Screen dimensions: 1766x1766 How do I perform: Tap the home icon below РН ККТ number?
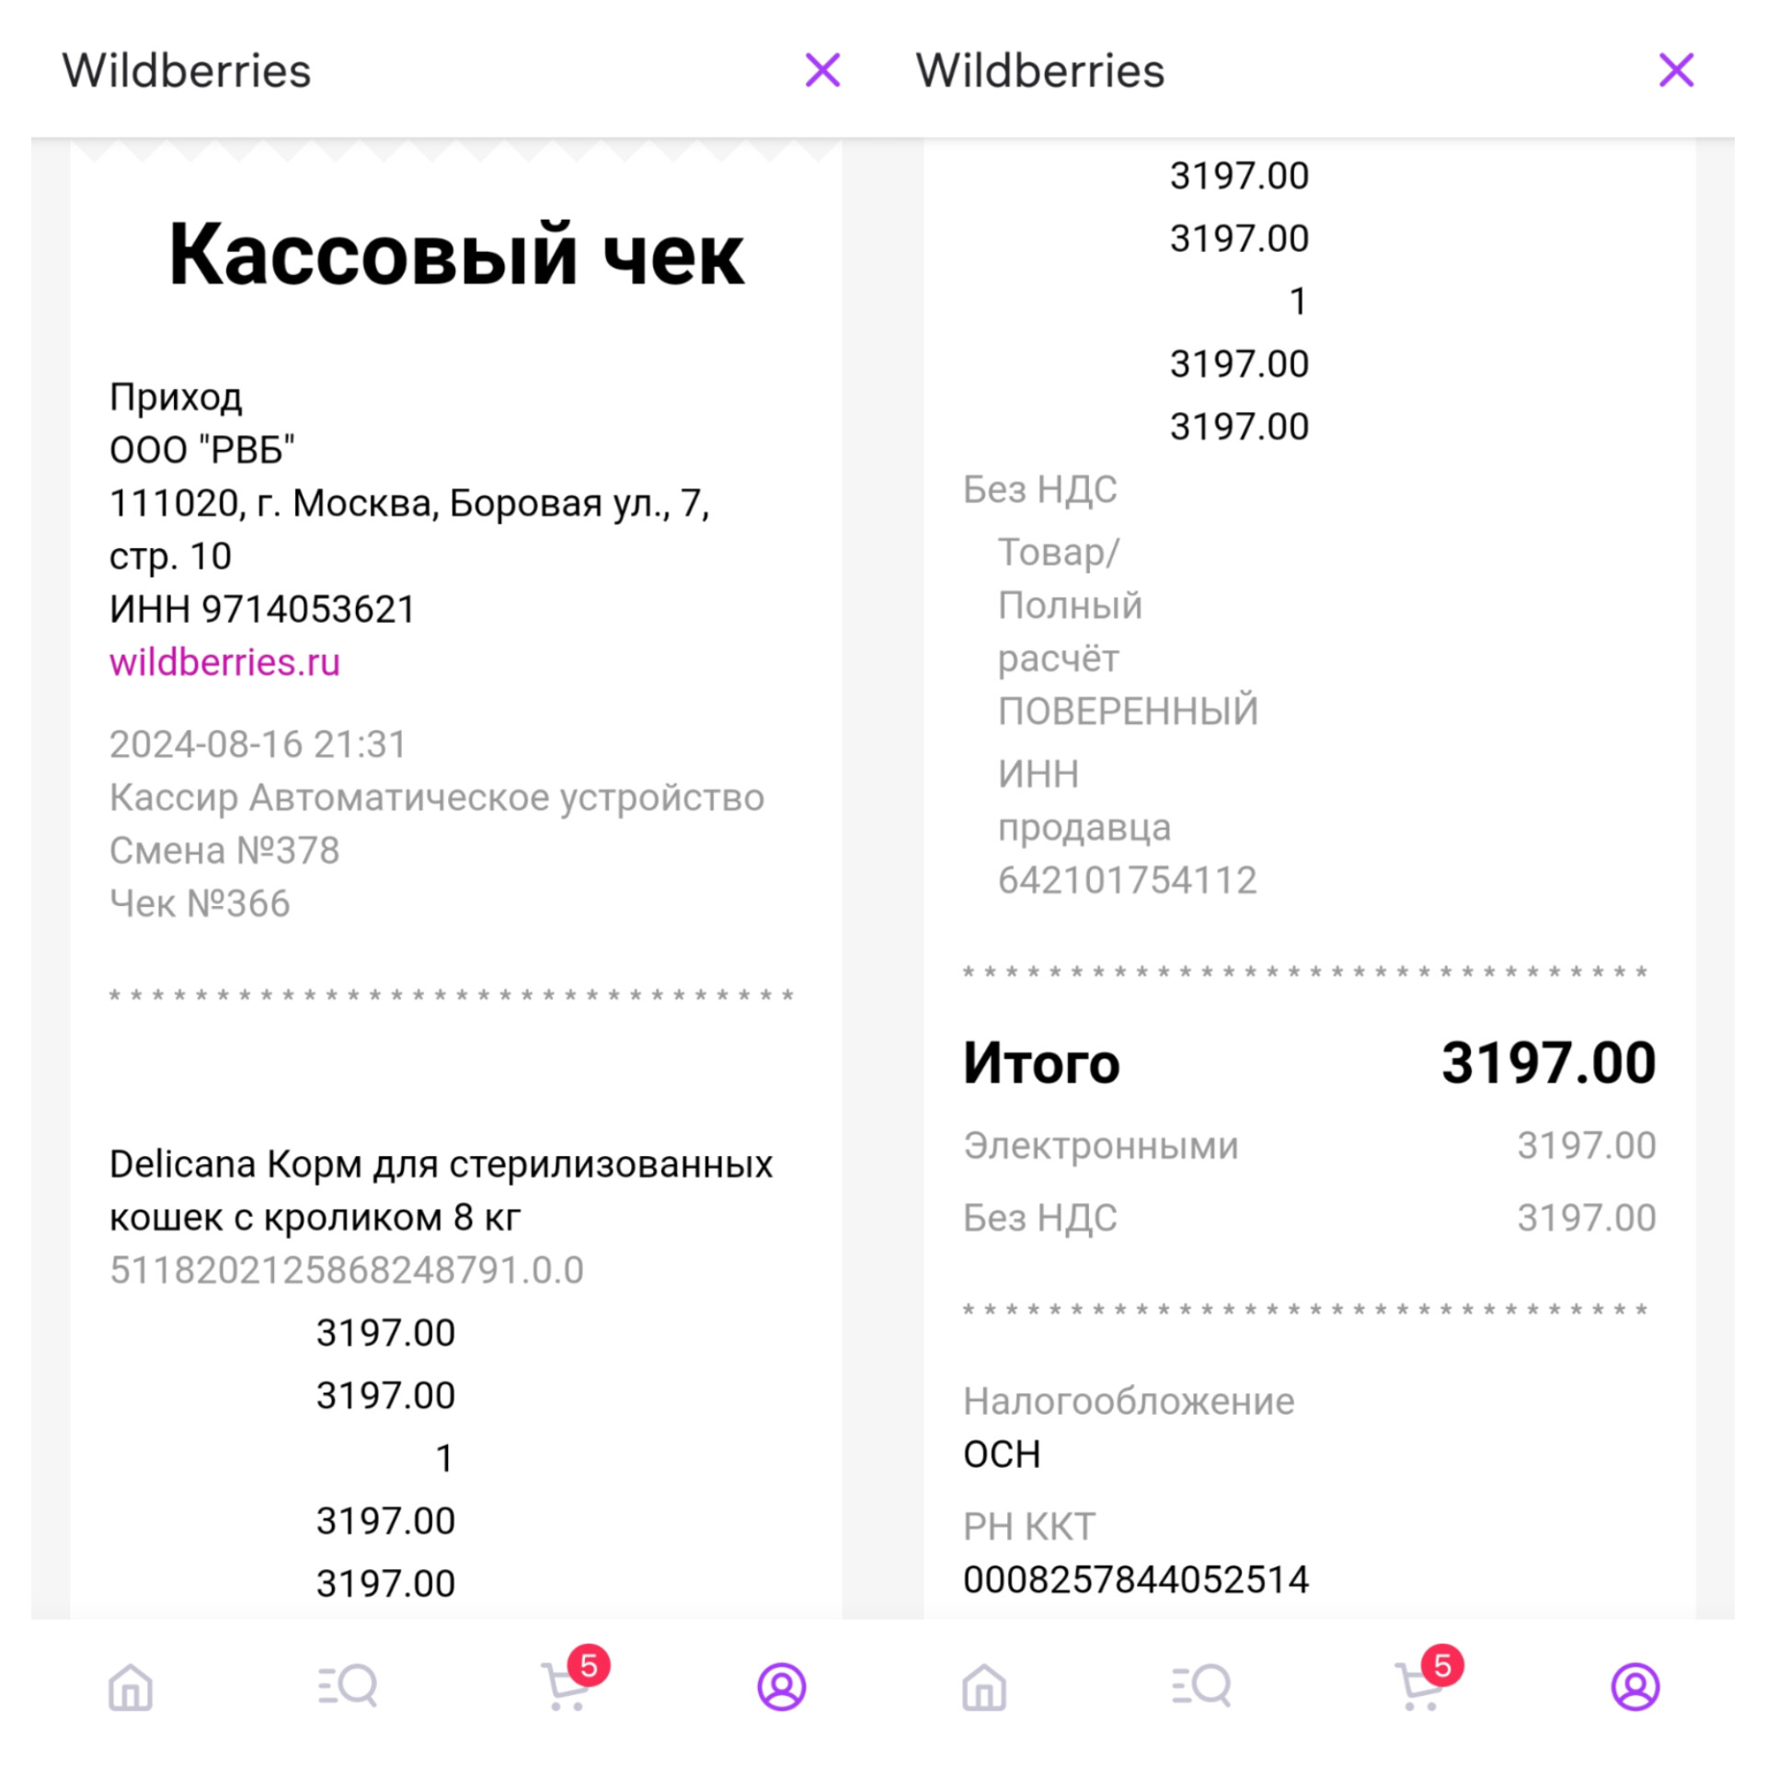[x=984, y=1686]
